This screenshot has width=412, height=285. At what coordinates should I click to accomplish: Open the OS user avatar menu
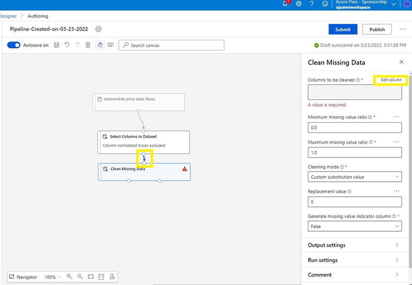[407, 4]
